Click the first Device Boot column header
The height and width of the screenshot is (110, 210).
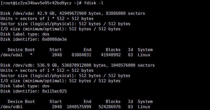click(21, 50)
